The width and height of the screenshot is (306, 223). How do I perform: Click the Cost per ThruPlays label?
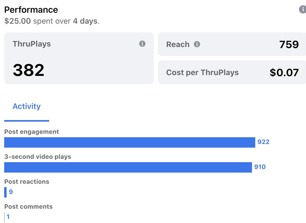(x=202, y=72)
